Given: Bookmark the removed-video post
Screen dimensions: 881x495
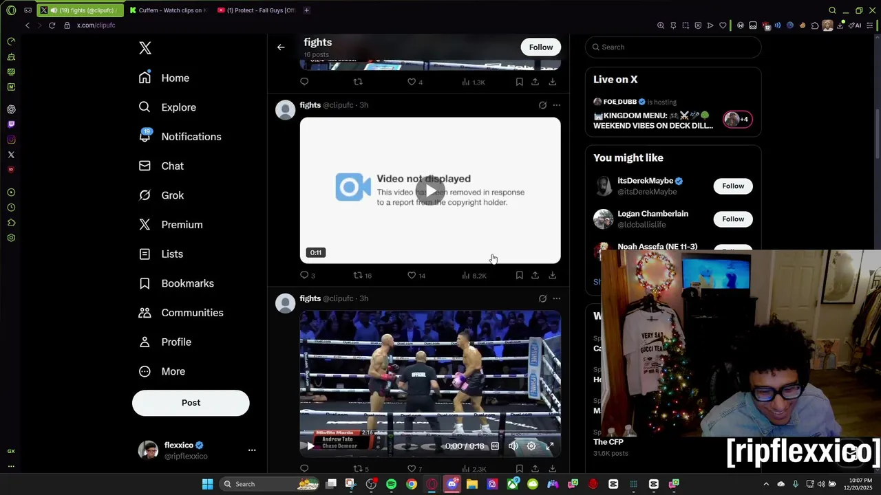Looking at the screenshot, I should point(519,275).
